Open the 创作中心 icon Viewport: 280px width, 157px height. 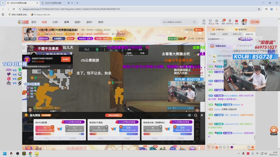(230, 22)
